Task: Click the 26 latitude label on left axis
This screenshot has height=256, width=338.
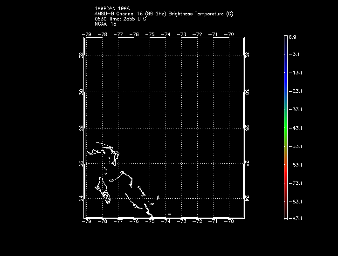Action: tap(81, 163)
